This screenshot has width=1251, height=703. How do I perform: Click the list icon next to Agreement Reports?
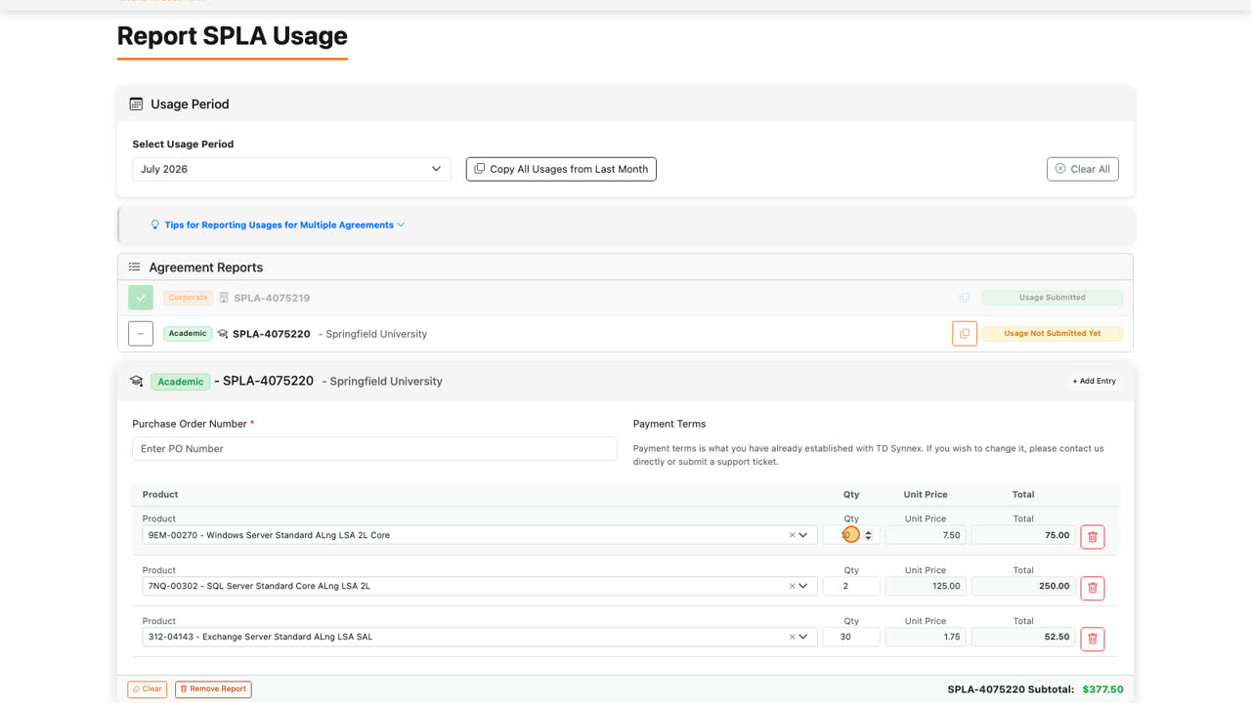135,267
